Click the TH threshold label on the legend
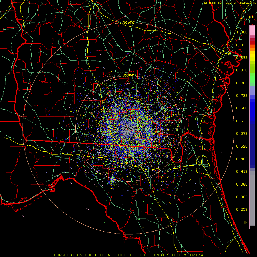This screenshot has width=257, height=257. click(245, 222)
